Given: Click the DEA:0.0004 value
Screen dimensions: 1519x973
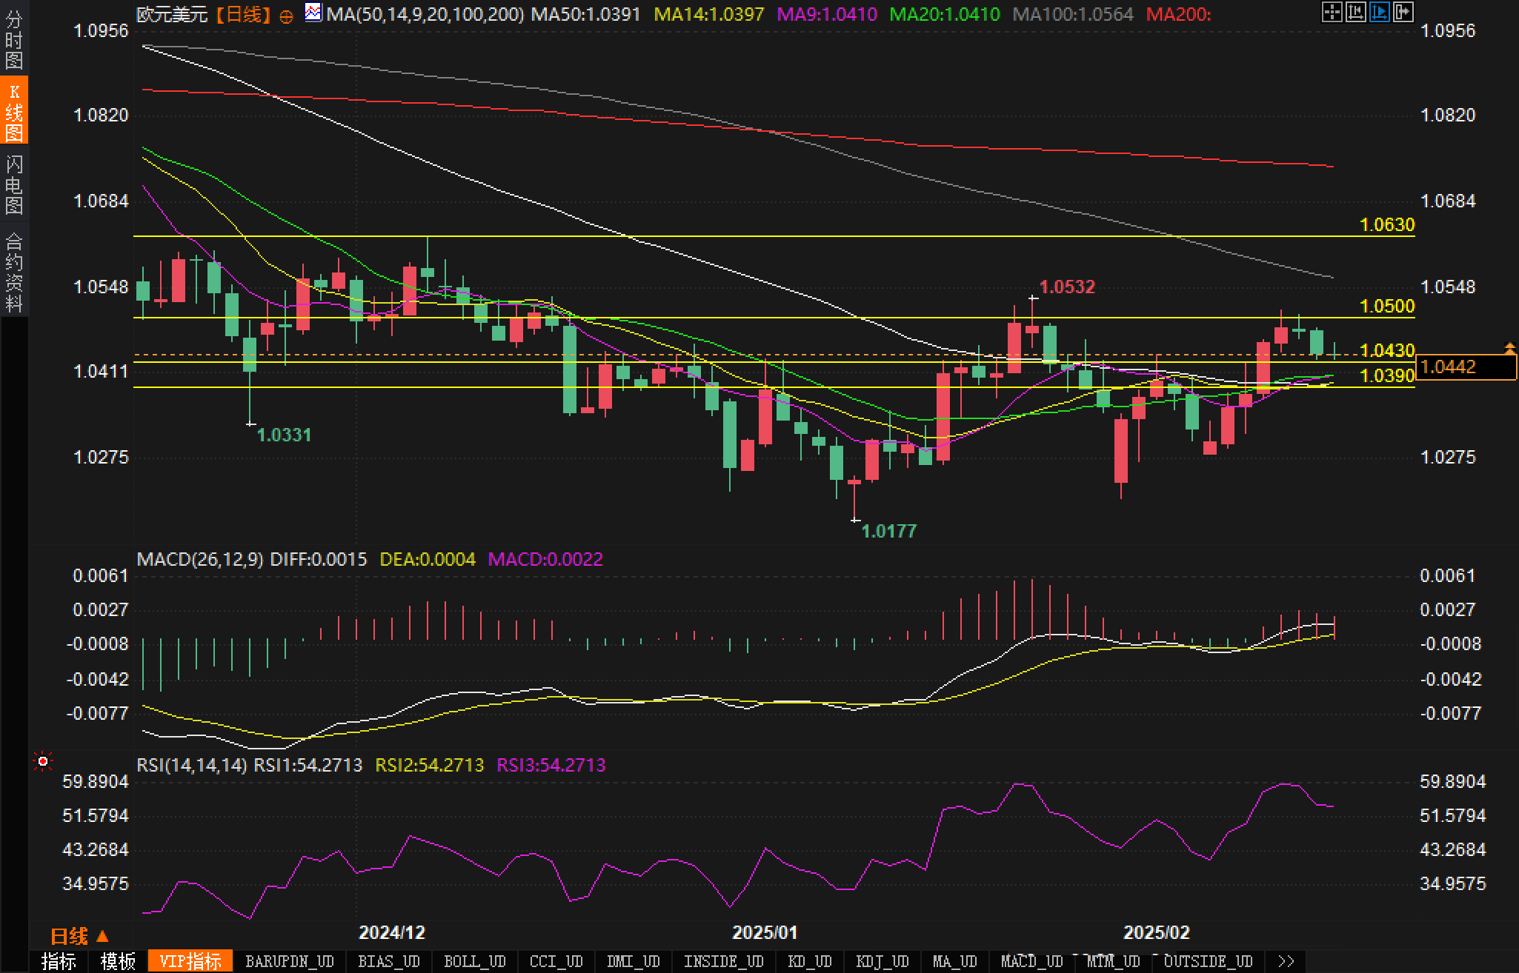Looking at the screenshot, I should tap(428, 559).
